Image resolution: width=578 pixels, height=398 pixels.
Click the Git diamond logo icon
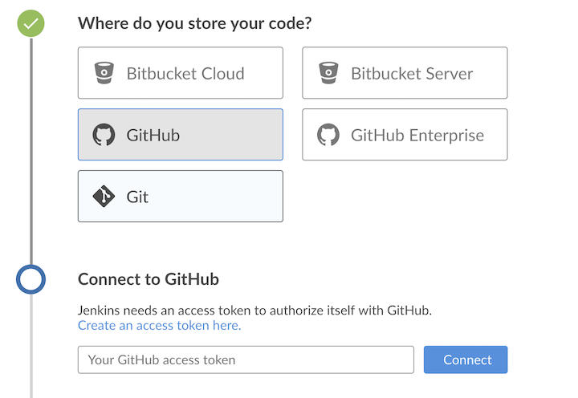[x=104, y=197]
